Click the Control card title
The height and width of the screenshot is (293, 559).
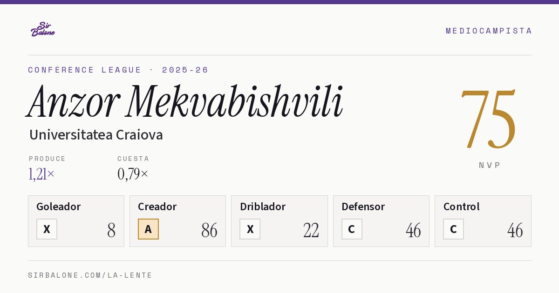coord(462,206)
